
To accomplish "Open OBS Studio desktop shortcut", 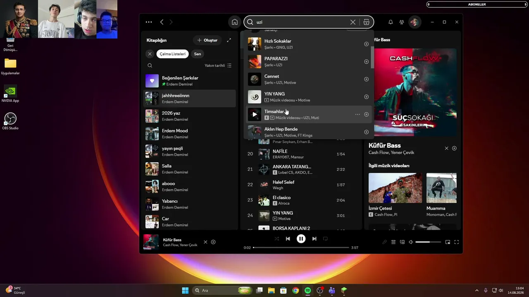I will tap(10, 121).
